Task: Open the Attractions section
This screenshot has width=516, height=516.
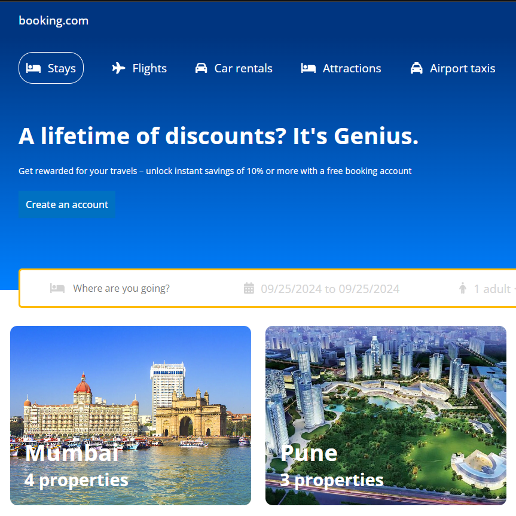Action: (341, 68)
